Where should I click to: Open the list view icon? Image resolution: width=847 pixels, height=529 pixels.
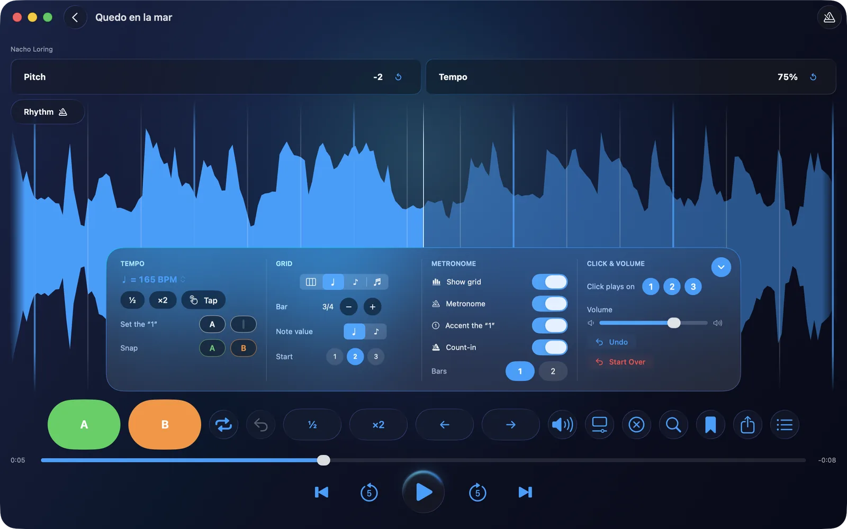point(785,424)
